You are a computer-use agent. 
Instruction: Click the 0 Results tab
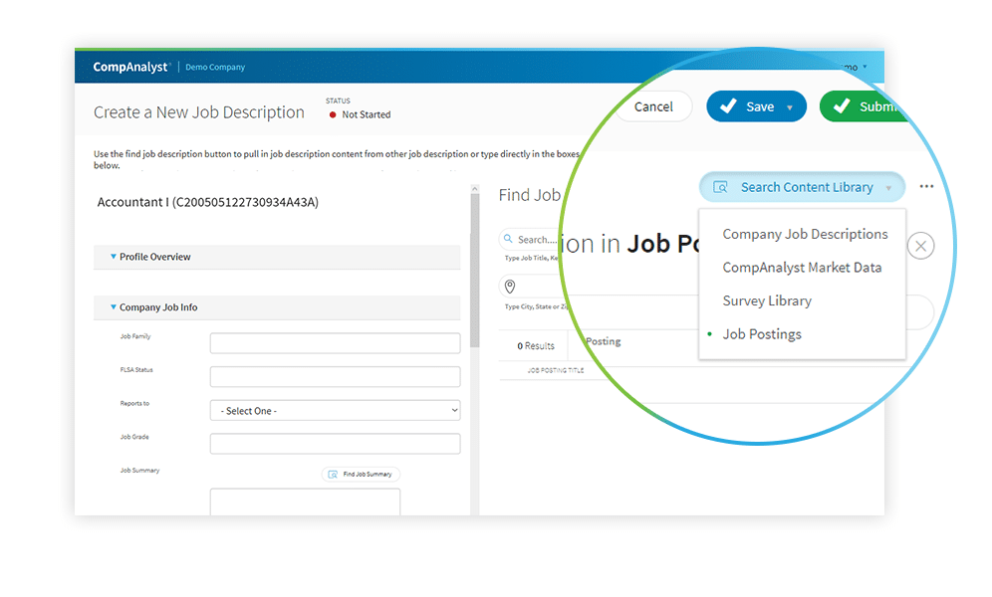(x=535, y=346)
